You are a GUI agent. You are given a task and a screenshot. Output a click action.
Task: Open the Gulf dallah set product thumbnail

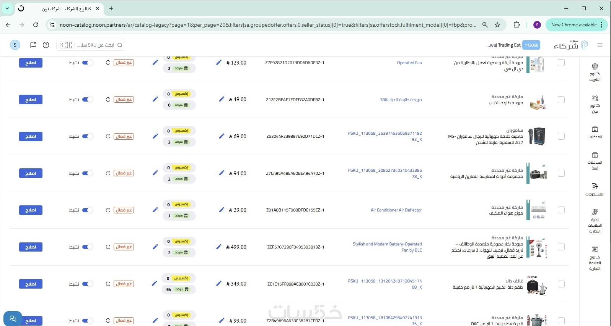pos(537,285)
